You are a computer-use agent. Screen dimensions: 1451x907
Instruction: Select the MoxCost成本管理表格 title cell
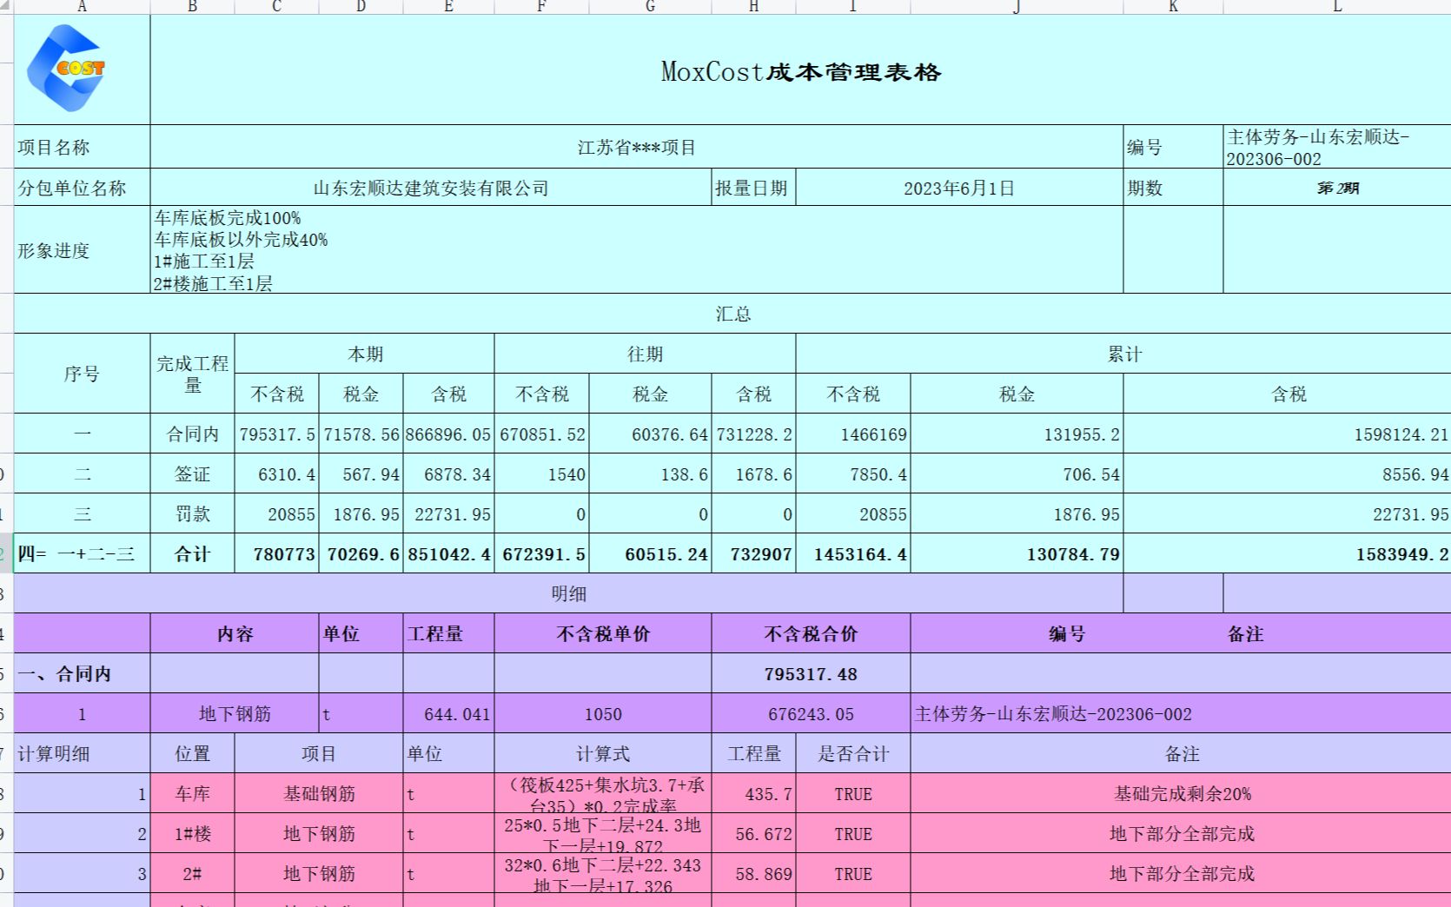(800, 70)
